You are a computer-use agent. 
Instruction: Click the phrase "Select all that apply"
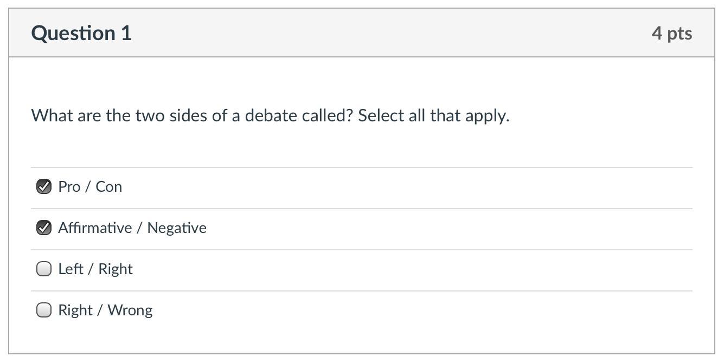(x=433, y=115)
